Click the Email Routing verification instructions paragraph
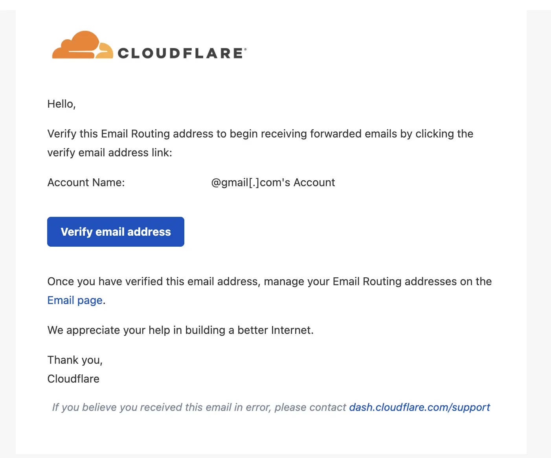Image resolution: width=551 pixels, height=458 pixels. pyautogui.click(x=260, y=143)
